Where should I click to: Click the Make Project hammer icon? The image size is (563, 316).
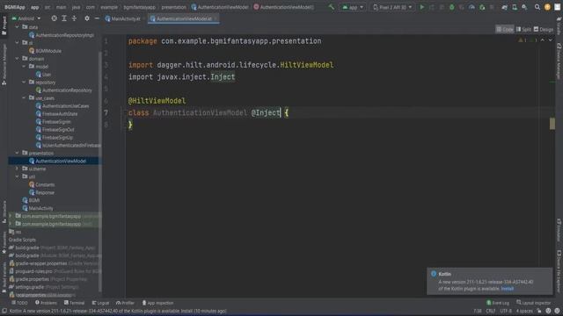tap(331, 7)
